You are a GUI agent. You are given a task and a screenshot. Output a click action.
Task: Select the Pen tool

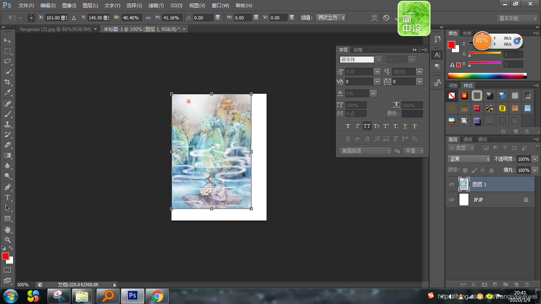tap(8, 187)
